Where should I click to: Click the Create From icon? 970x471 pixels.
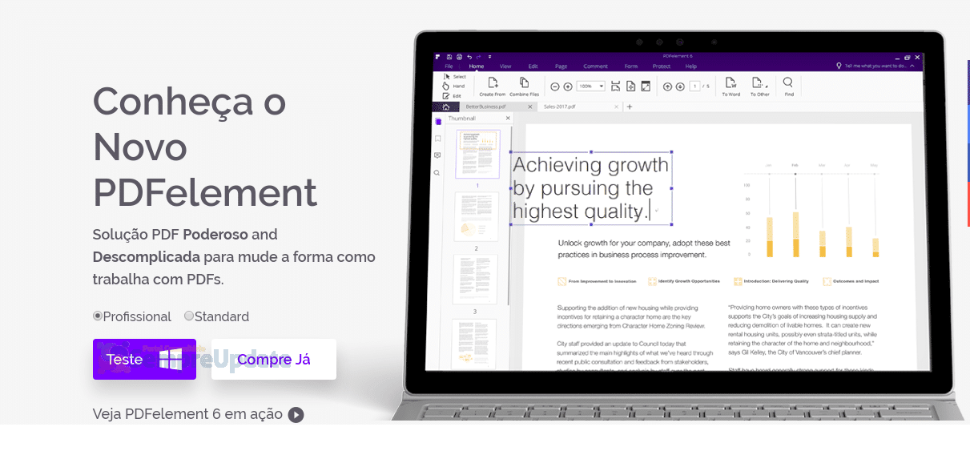point(493,83)
